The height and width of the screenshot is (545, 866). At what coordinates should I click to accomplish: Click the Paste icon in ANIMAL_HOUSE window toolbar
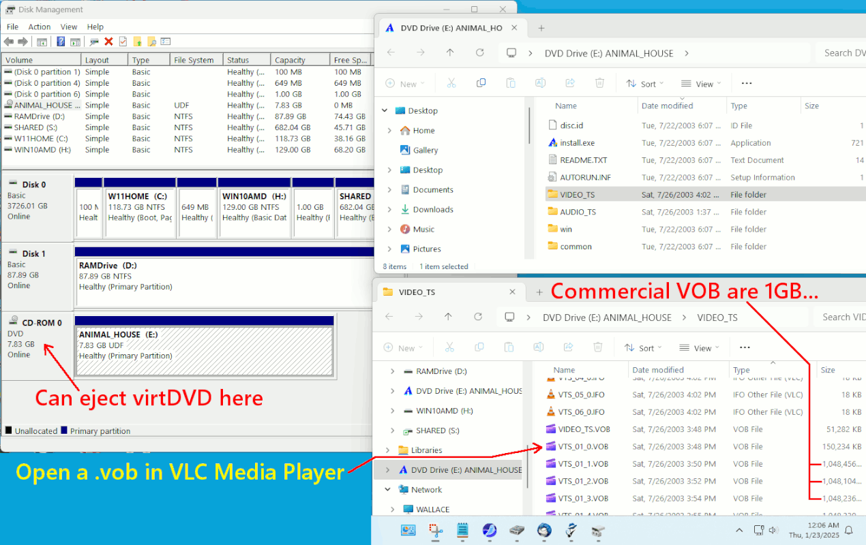tap(510, 83)
